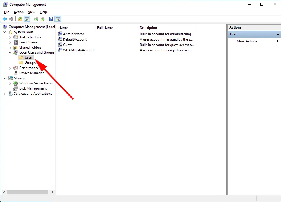Click the Shared Folders icon in tree
This screenshot has height=202, width=281.
[x=16, y=47]
